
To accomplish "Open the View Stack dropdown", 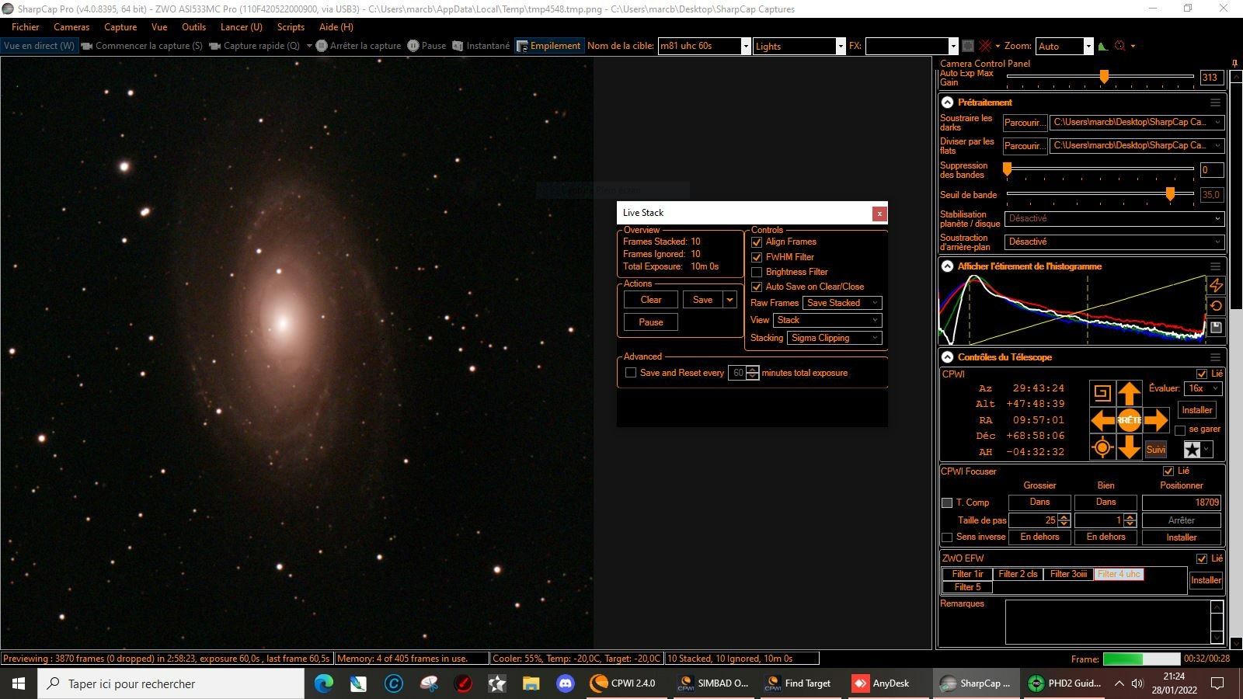I will [x=827, y=320].
